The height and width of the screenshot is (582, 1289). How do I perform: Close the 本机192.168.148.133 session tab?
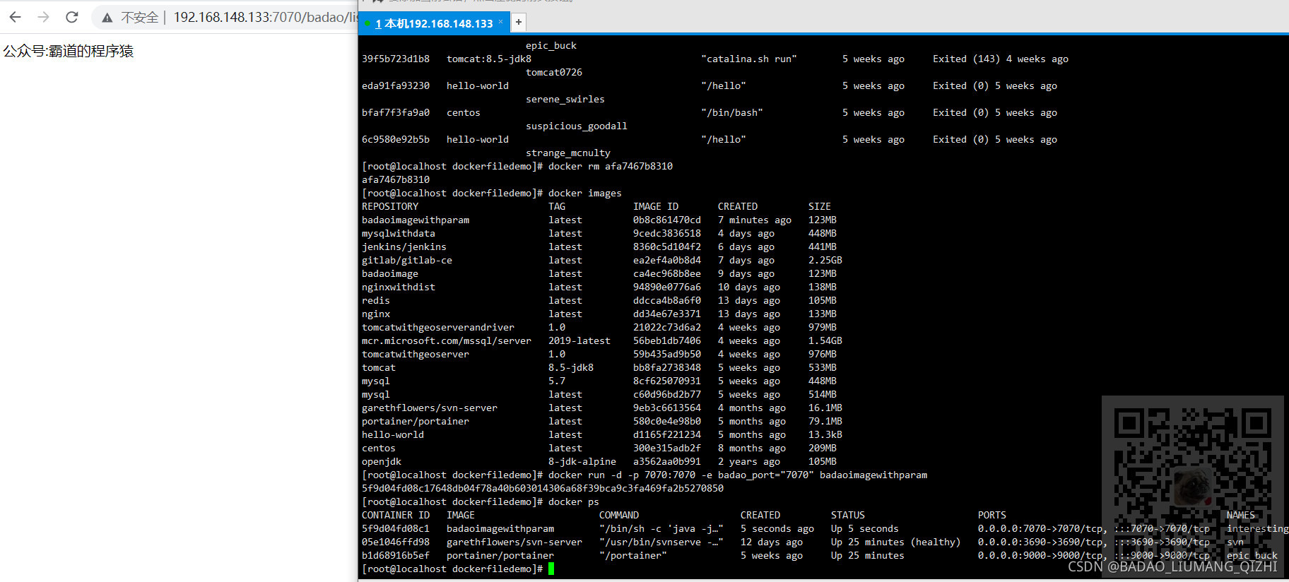click(500, 22)
